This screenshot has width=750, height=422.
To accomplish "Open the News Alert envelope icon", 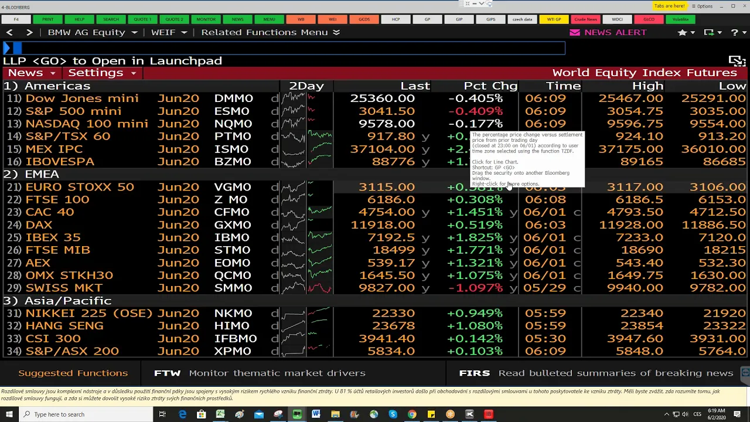I will (x=575, y=32).
